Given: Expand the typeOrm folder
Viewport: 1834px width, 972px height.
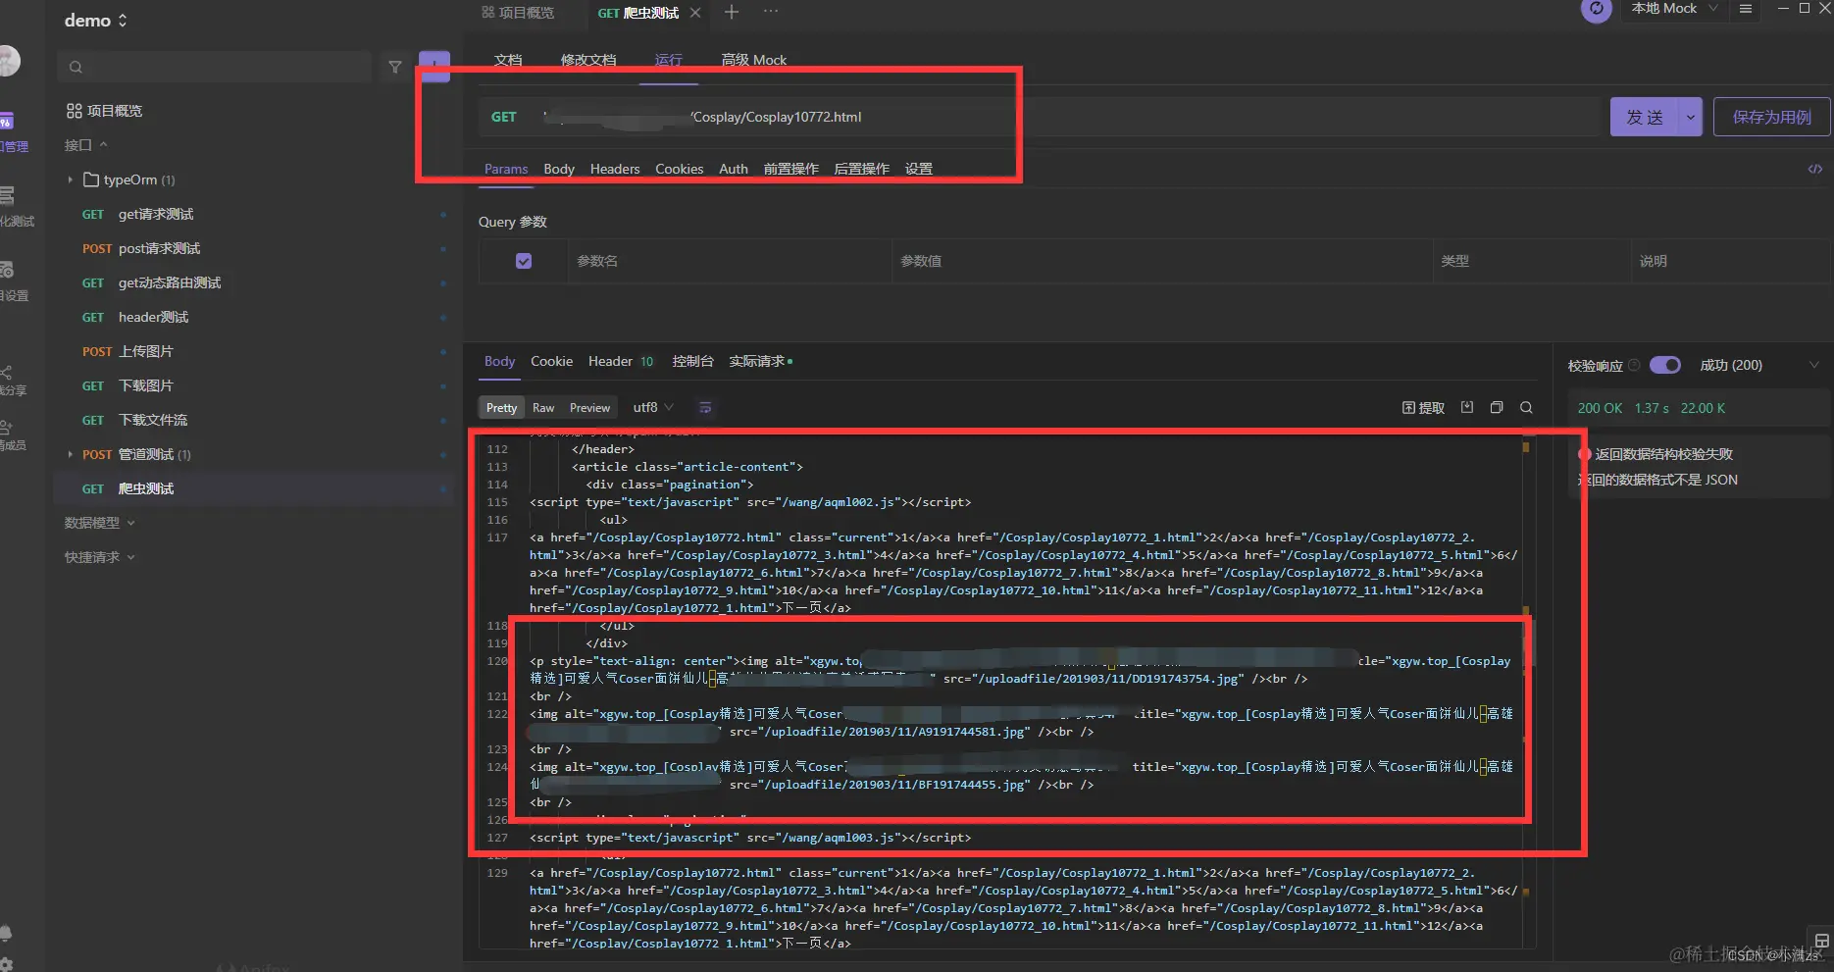Looking at the screenshot, I should pos(71,179).
